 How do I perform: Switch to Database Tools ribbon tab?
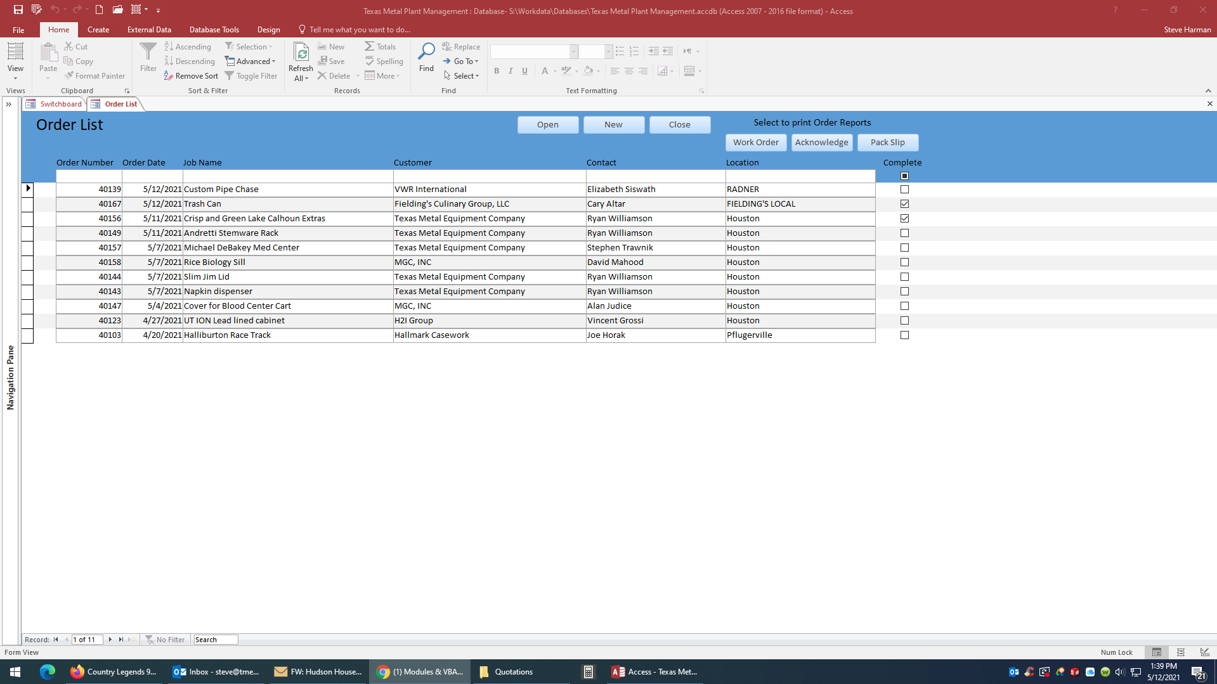coord(214,30)
